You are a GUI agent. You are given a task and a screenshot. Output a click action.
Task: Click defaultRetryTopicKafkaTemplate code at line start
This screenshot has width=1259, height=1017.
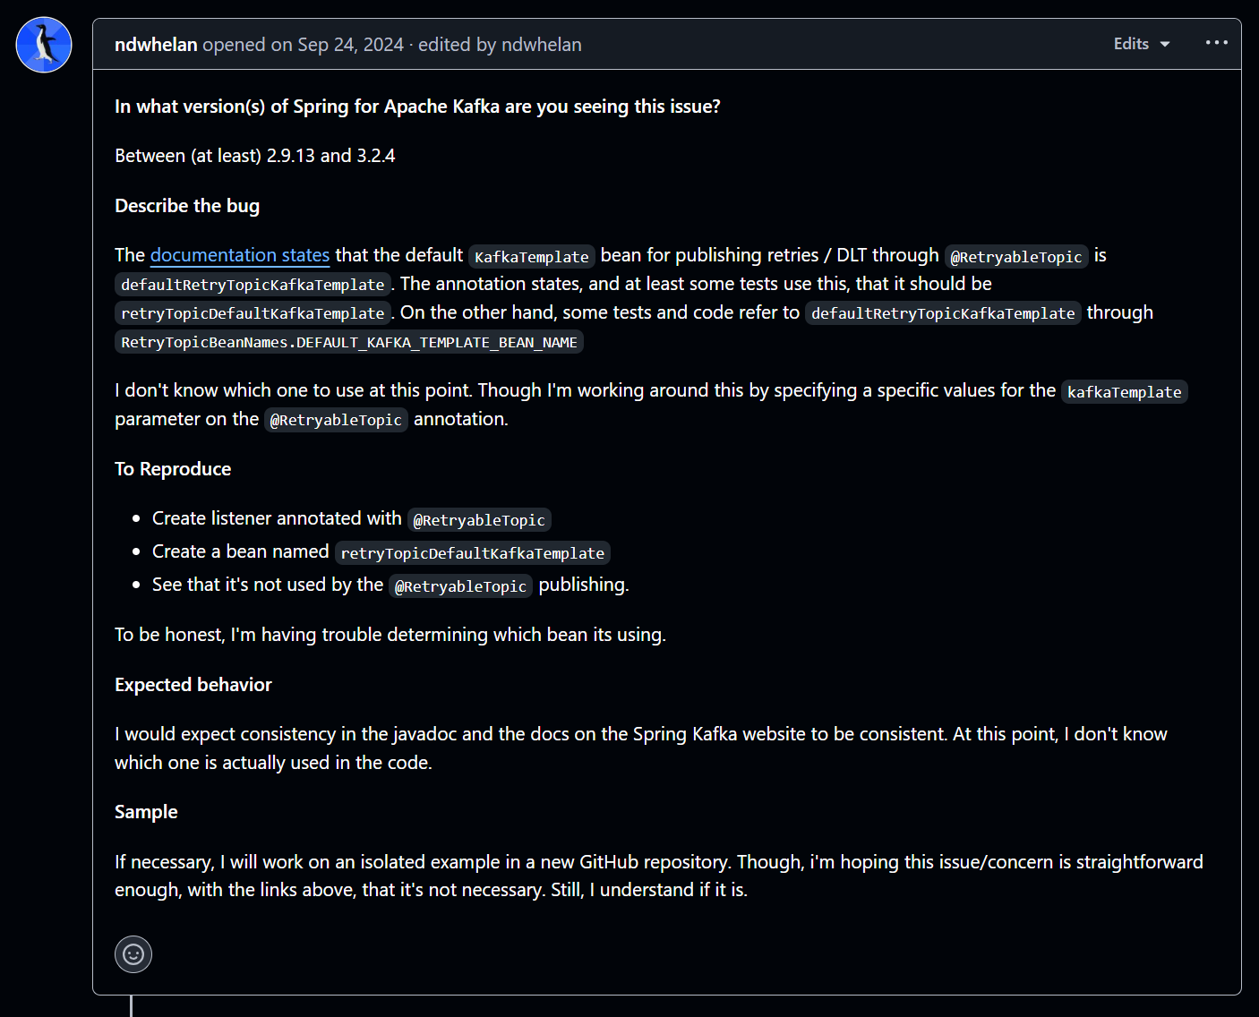(x=253, y=285)
